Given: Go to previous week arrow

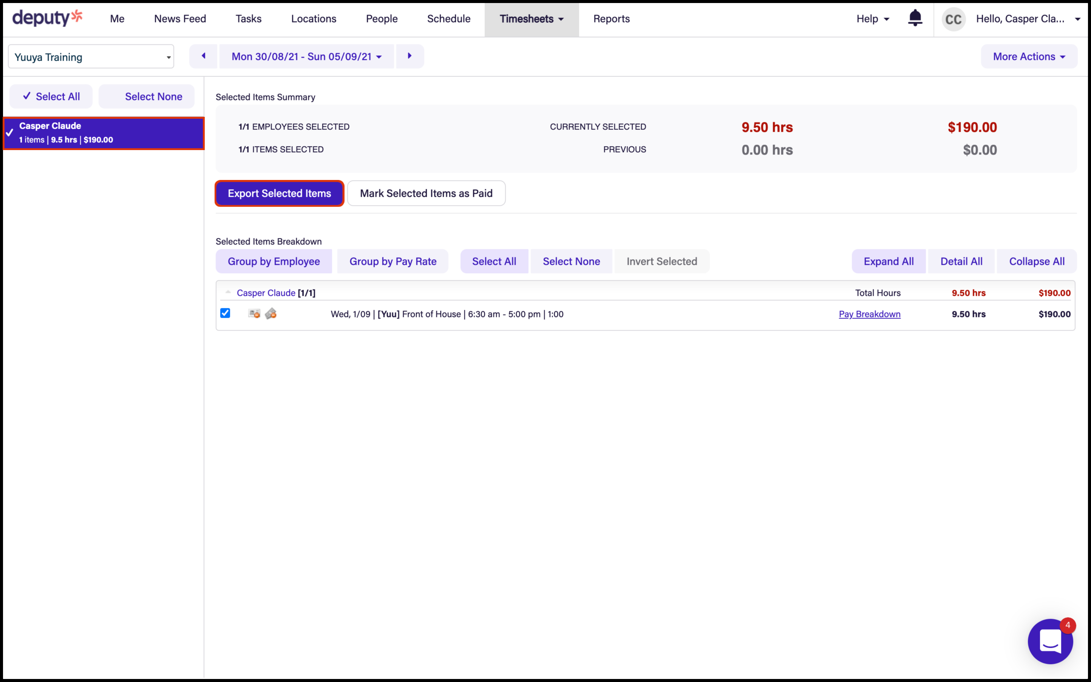Looking at the screenshot, I should (x=203, y=56).
